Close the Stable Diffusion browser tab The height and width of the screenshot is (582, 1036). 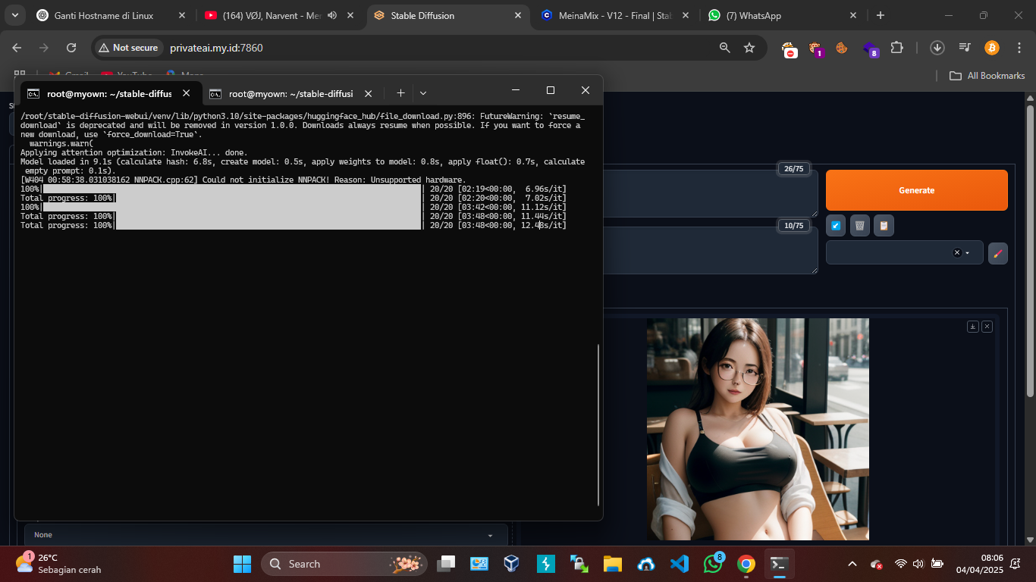[518, 15]
